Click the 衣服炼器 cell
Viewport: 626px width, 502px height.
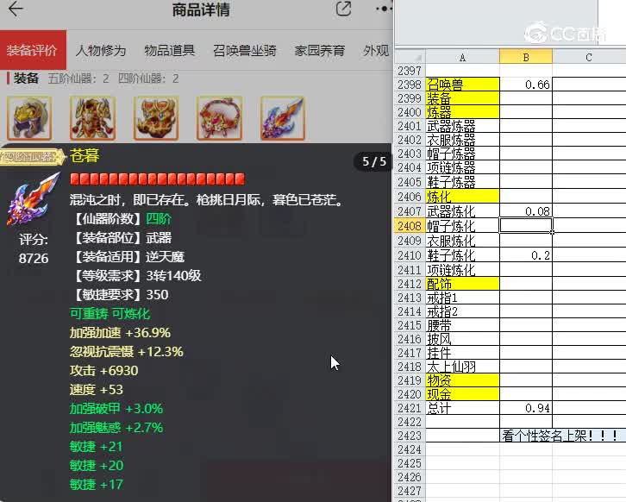(x=463, y=140)
